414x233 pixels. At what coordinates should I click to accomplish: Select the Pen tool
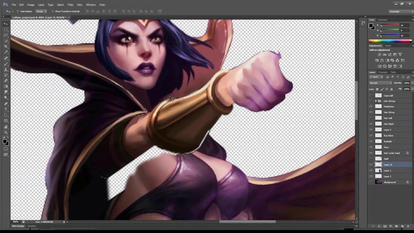[6, 104]
